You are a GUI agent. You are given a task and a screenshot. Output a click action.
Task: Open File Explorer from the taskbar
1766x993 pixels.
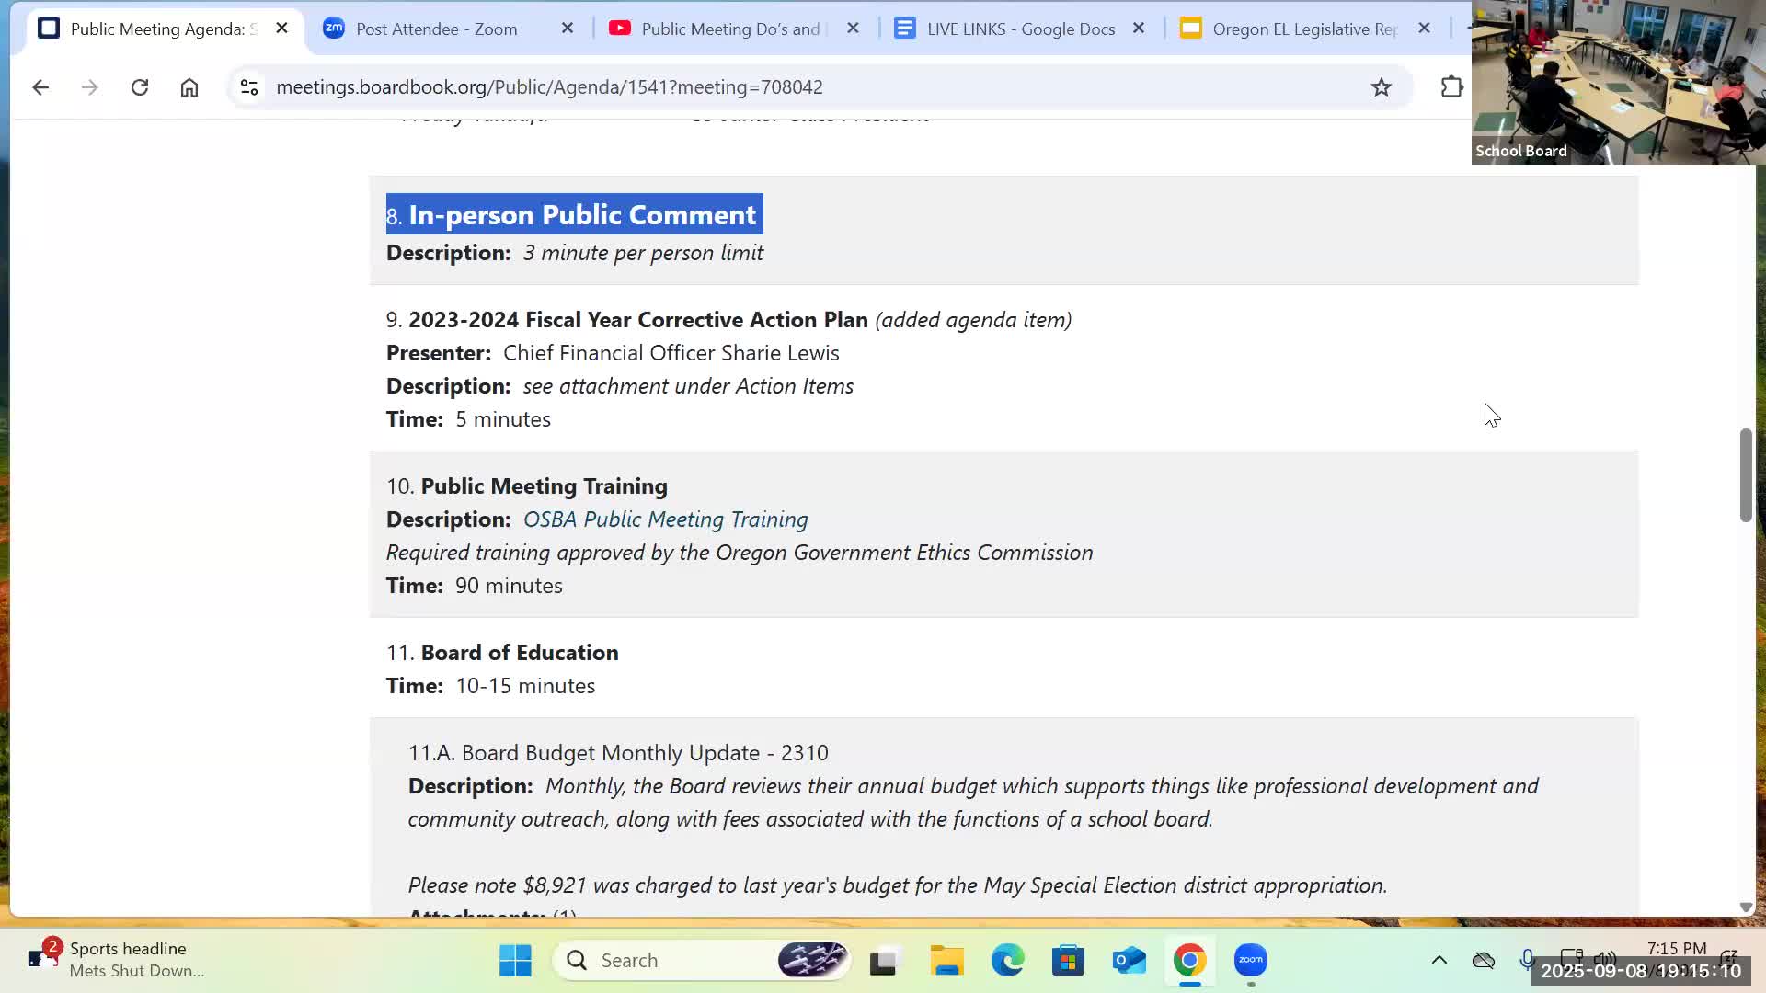pos(946,960)
